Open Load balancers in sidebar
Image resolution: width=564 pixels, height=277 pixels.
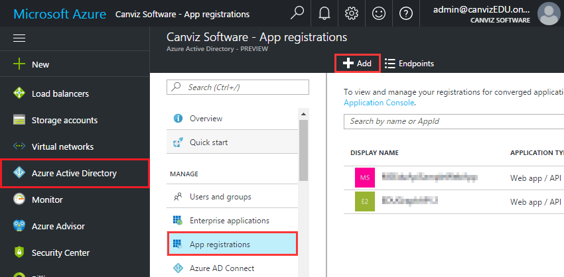[75, 93]
